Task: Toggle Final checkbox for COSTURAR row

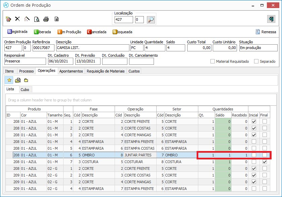Action: (265, 162)
